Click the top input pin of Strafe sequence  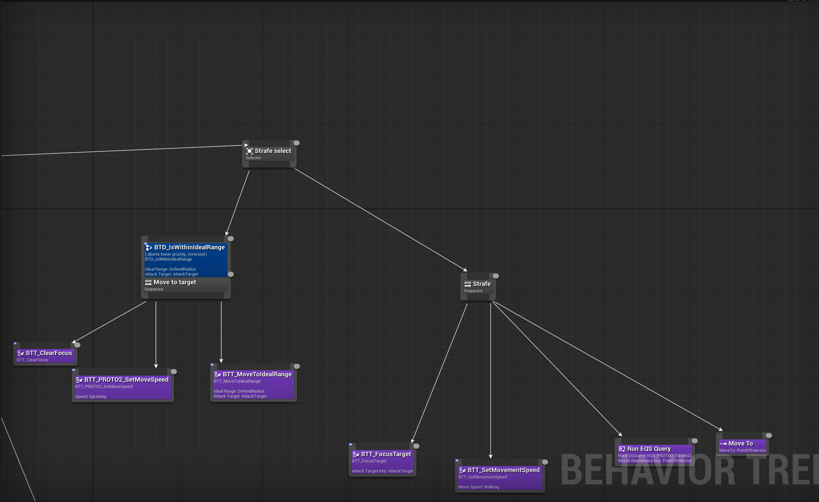pos(478,276)
